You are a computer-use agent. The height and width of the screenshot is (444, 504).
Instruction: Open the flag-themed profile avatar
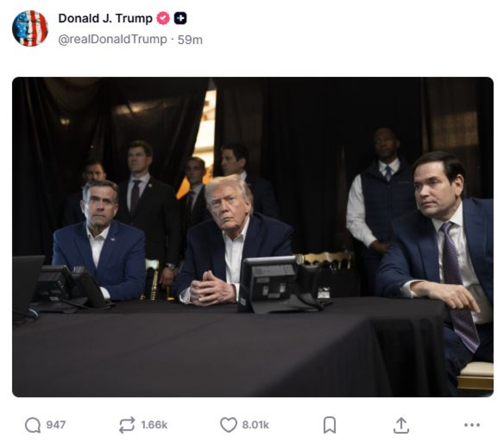(x=30, y=28)
